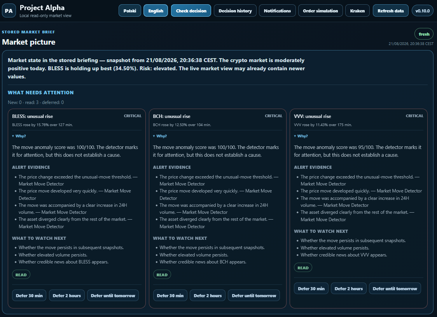The height and width of the screenshot is (317, 437).
Task: Click 'The price move developed quickly.' in VVV card
Action: coord(335,191)
